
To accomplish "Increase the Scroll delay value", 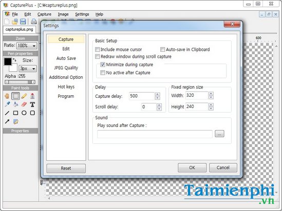I will (x=159, y=105).
